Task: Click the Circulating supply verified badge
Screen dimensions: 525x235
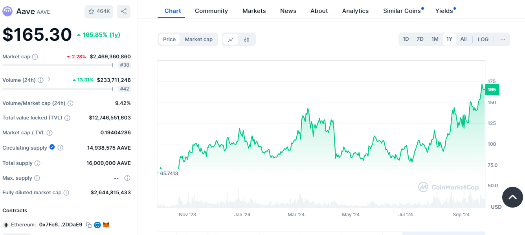Action: (x=52, y=147)
